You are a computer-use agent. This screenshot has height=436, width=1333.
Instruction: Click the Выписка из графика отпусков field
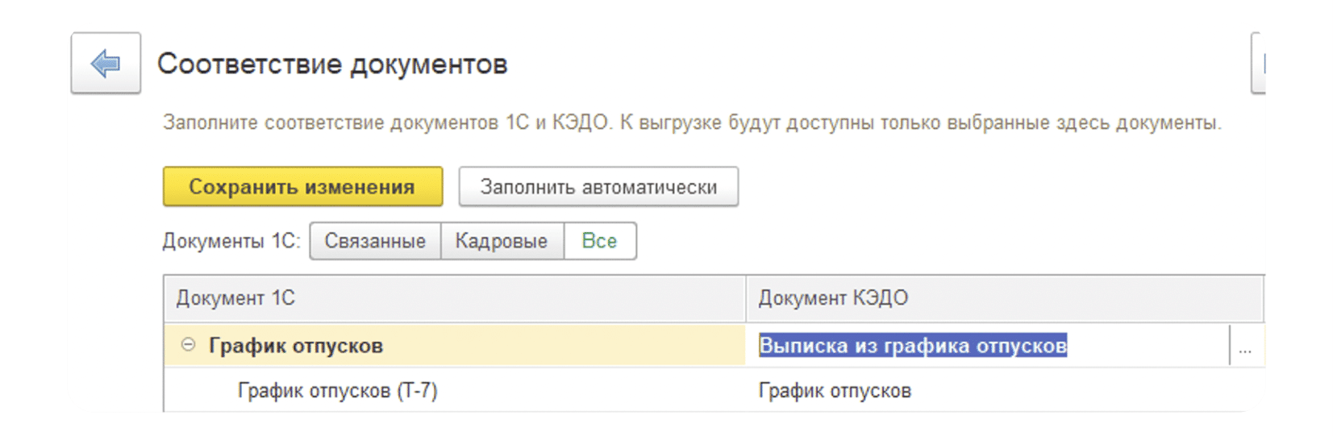912,346
